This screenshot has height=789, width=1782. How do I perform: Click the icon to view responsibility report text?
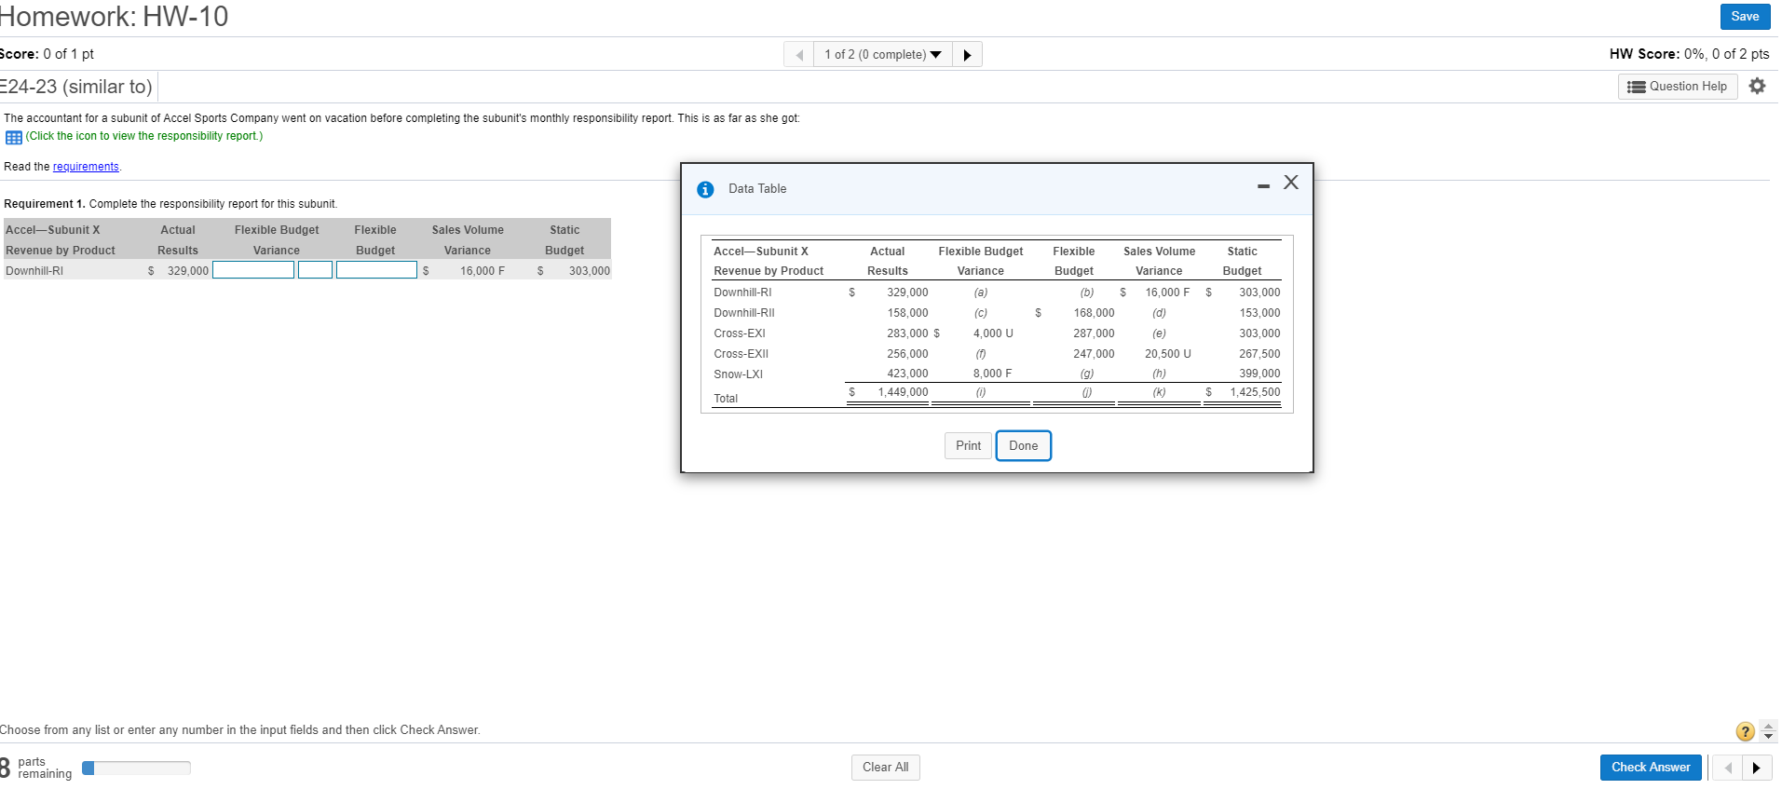tap(144, 136)
